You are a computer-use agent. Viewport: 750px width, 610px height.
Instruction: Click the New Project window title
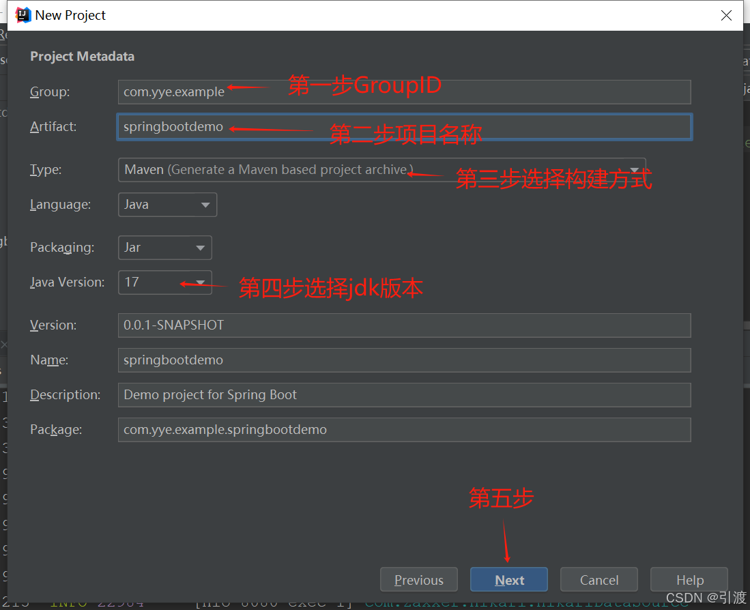(x=70, y=15)
